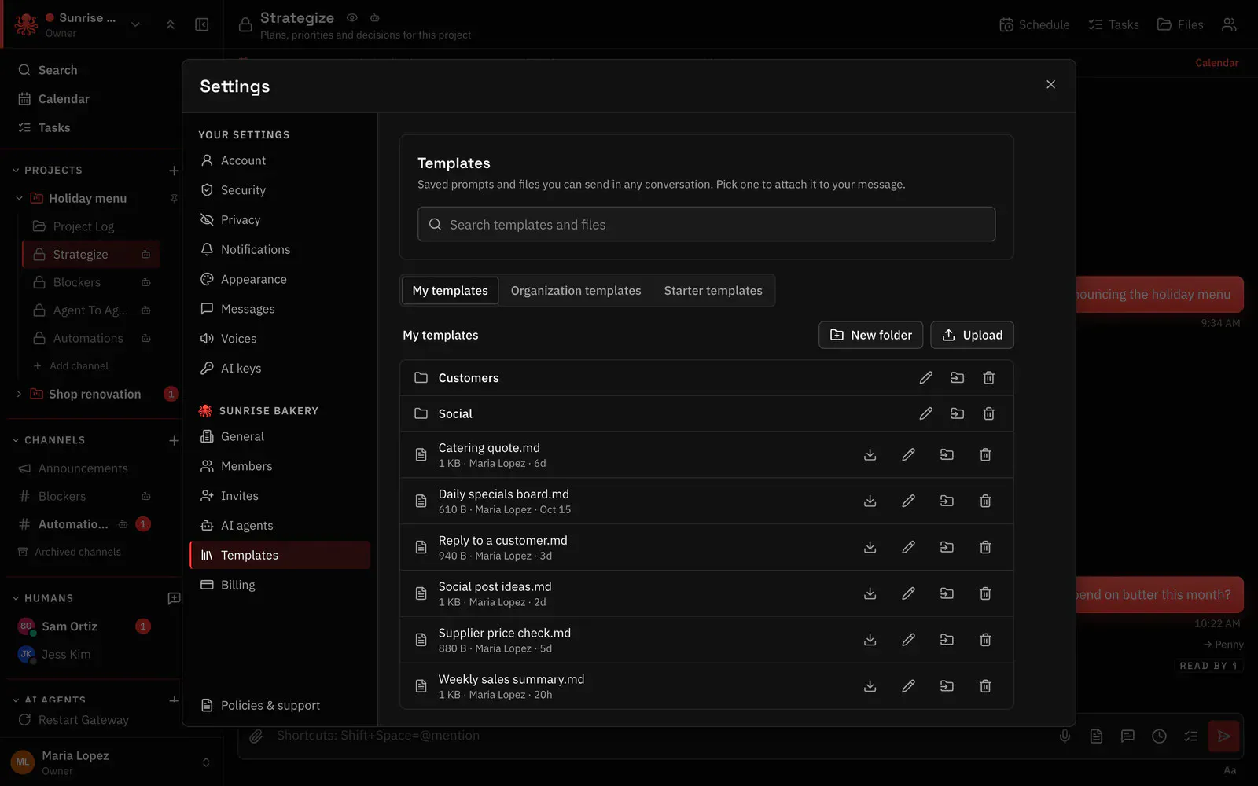Send message with red arrow button

coord(1223,736)
